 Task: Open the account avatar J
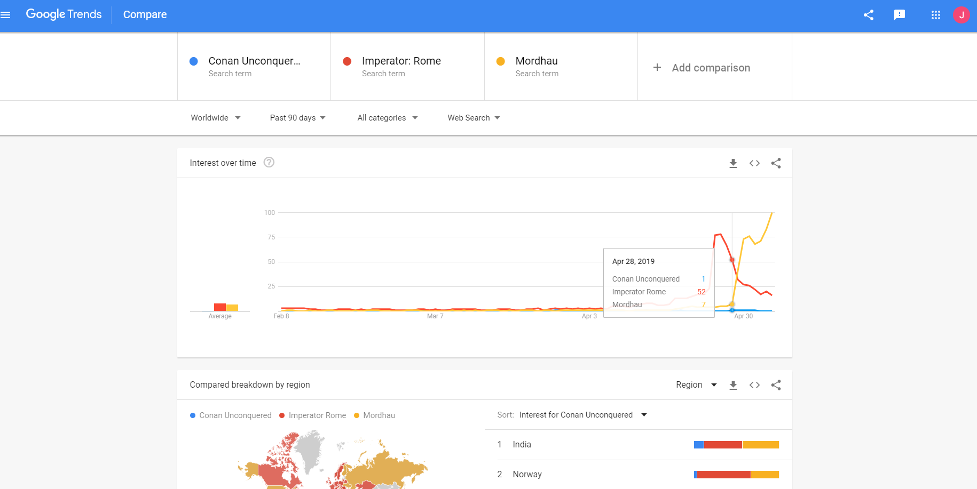pos(962,15)
